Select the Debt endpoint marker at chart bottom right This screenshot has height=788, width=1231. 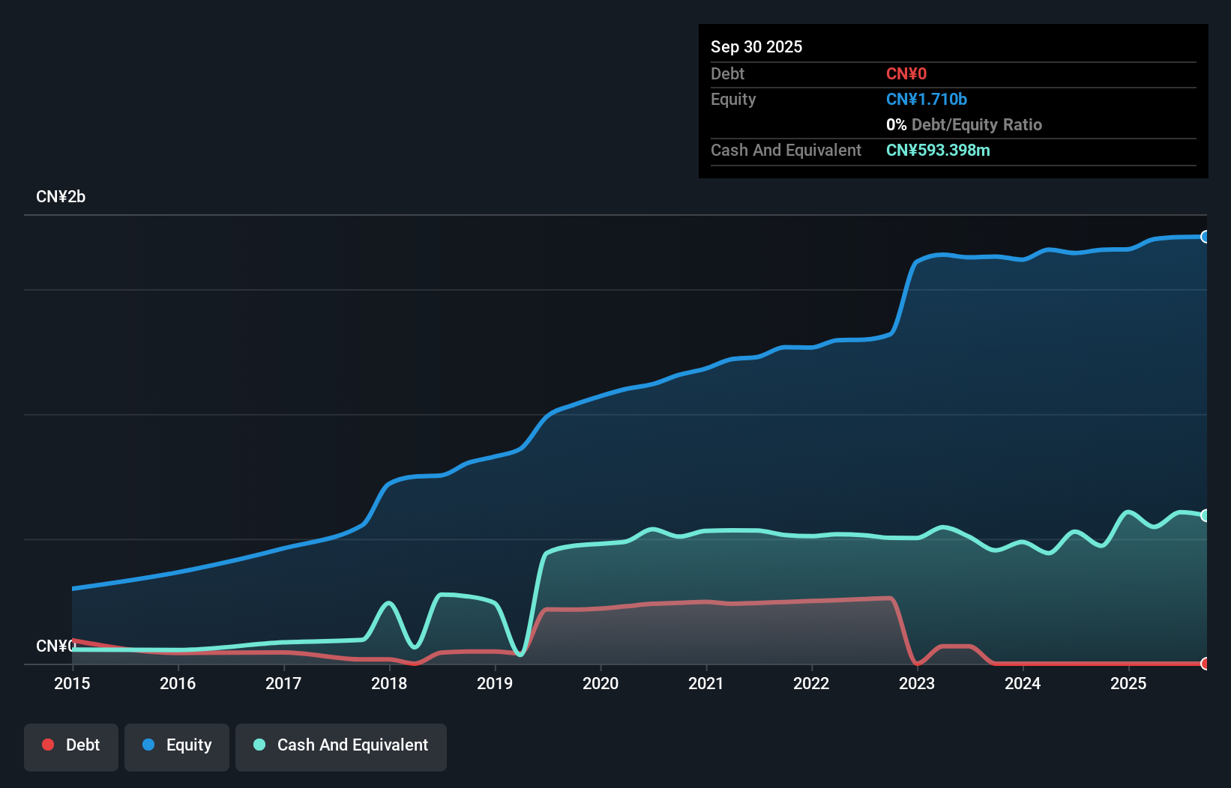[1205, 664]
